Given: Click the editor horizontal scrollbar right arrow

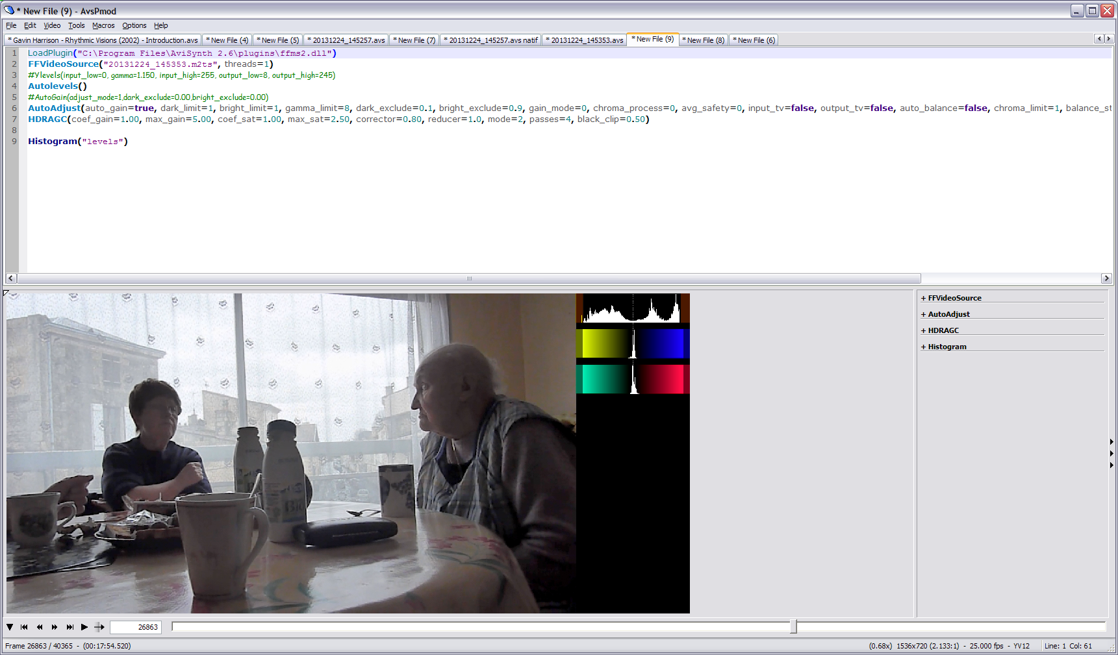Looking at the screenshot, I should (1106, 278).
